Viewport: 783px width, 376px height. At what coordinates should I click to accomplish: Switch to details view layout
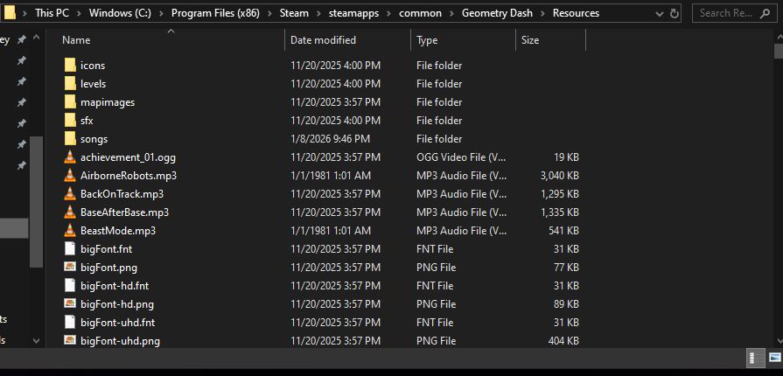pyautogui.click(x=752, y=358)
